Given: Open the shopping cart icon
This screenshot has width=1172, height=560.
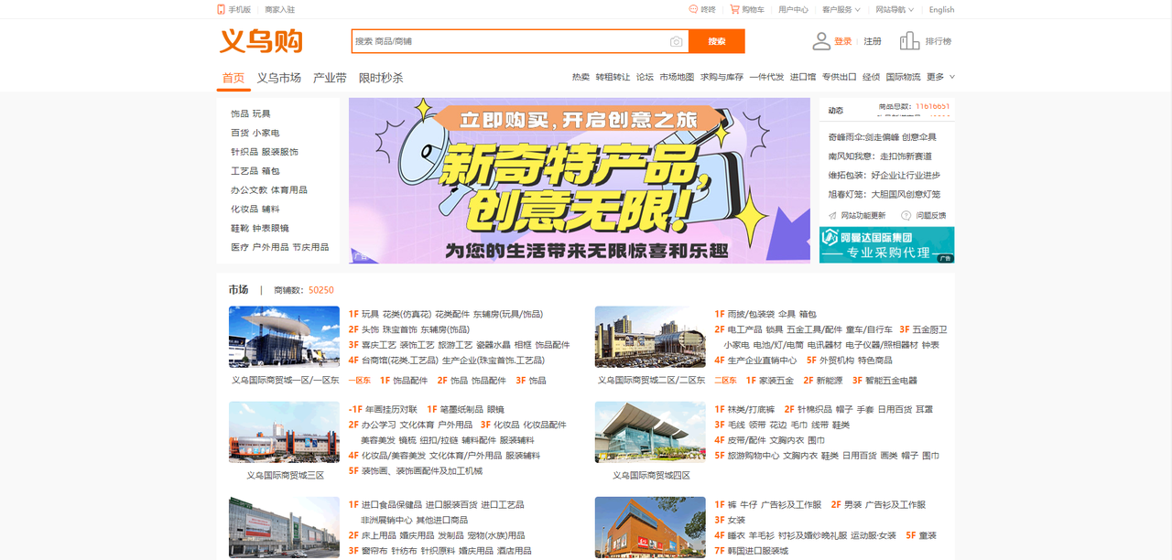Looking at the screenshot, I should (734, 9).
